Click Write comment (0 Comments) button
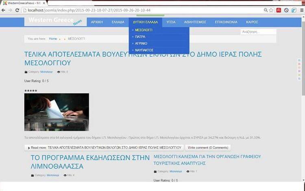This screenshot has width=305, height=191. pyautogui.click(x=208, y=147)
